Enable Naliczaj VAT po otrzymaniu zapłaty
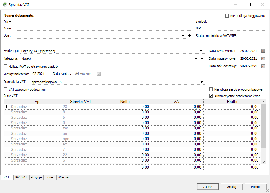 [x=6, y=66]
